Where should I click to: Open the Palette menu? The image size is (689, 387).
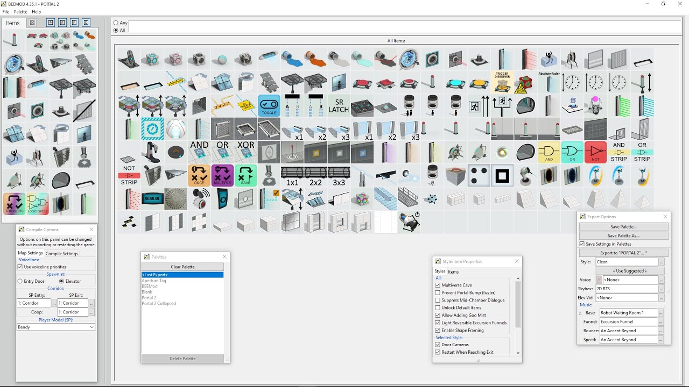[x=20, y=12]
